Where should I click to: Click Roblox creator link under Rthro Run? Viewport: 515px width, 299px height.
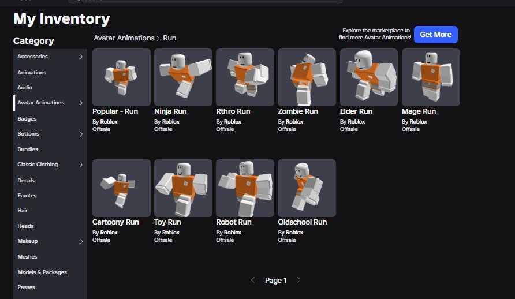click(x=233, y=121)
